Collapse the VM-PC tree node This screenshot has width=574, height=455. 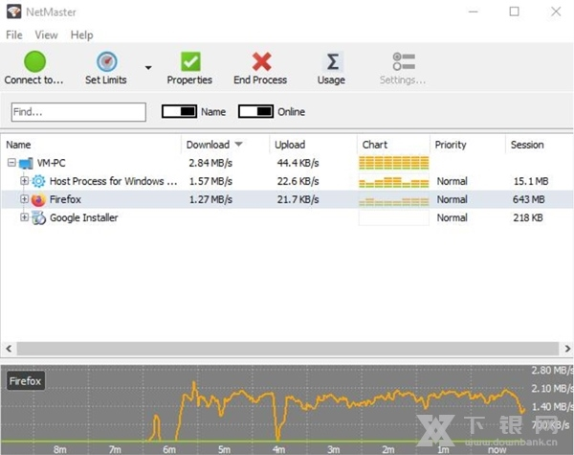pyautogui.click(x=11, y=162)
